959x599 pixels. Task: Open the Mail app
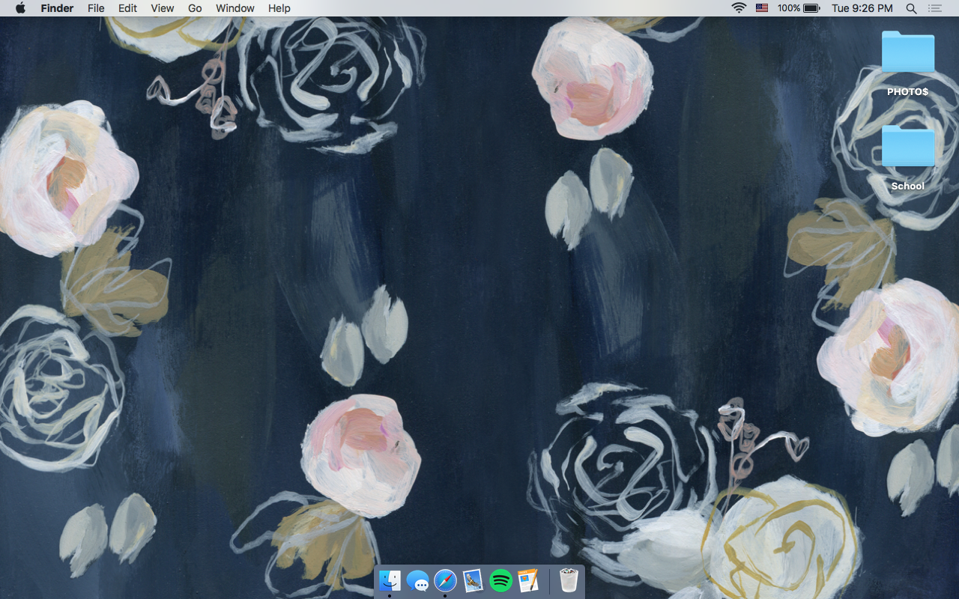tap(474, 580)
